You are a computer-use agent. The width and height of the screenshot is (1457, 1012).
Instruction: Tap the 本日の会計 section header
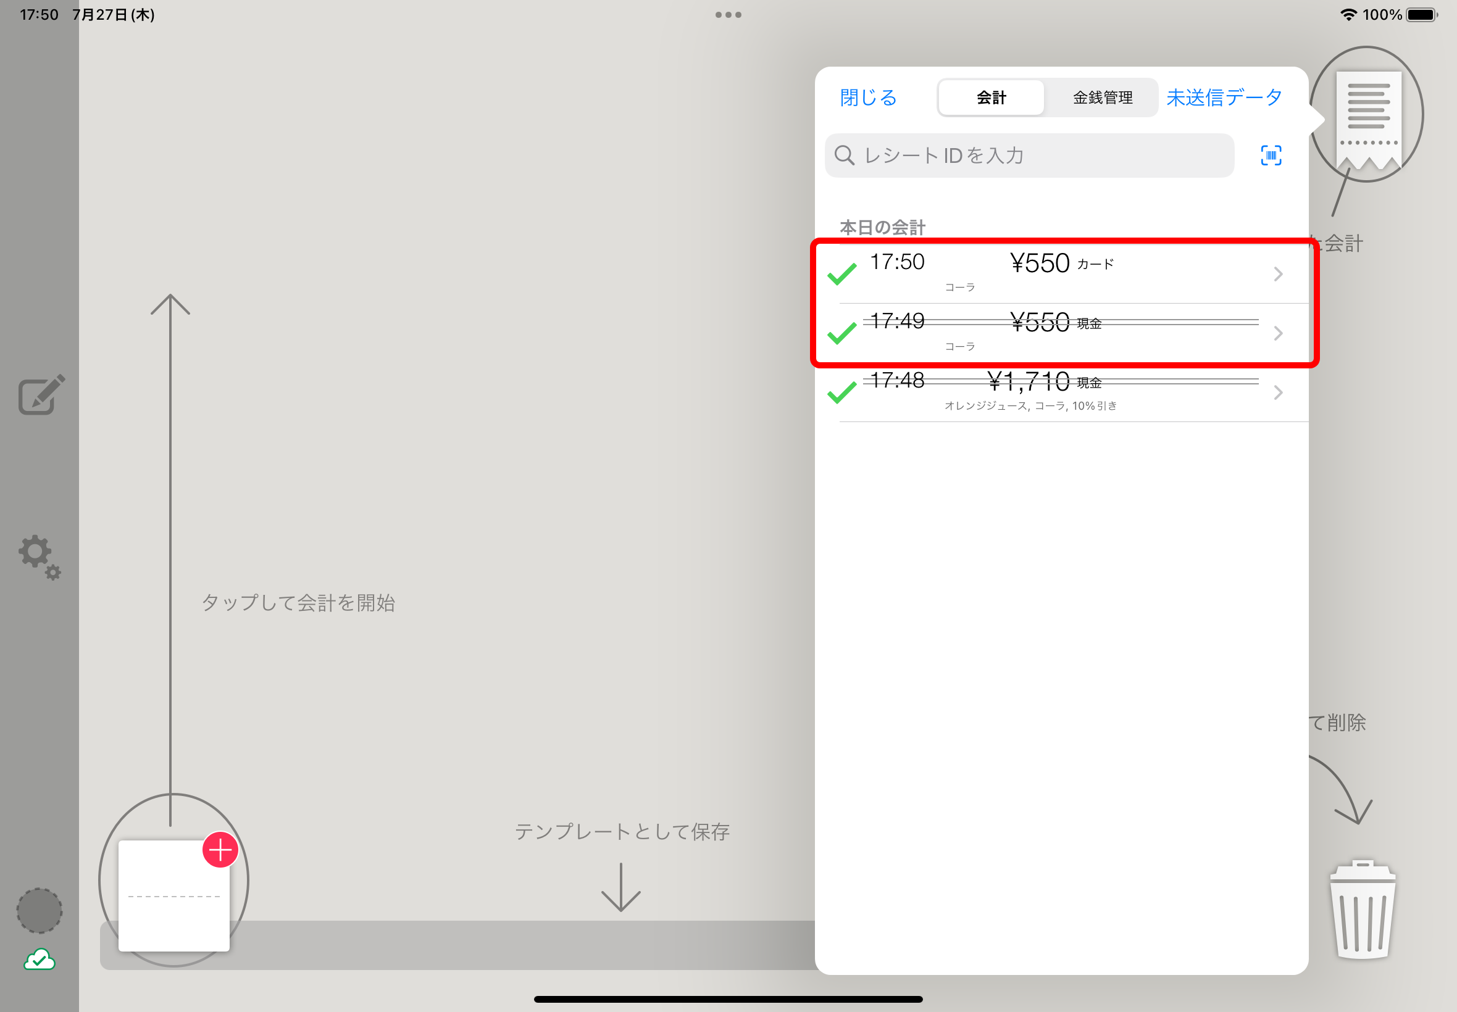tap(882, 227)
